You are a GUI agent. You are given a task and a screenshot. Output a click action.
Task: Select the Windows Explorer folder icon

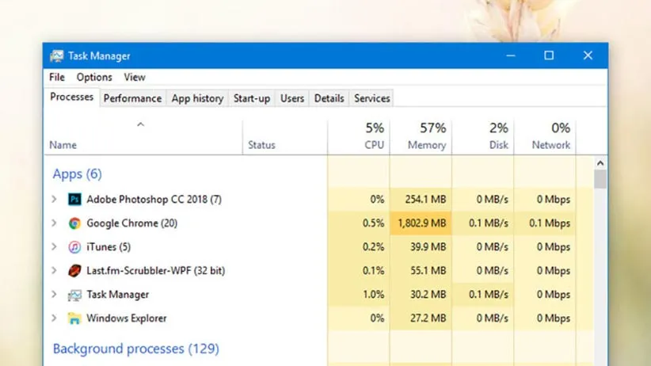coord(74,318)
